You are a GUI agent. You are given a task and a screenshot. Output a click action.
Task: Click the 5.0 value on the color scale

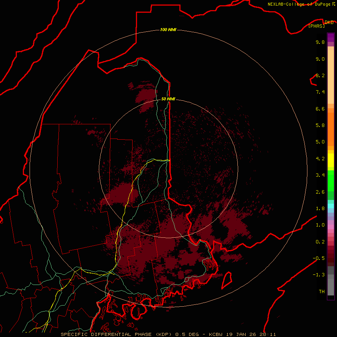pos(320,142)
